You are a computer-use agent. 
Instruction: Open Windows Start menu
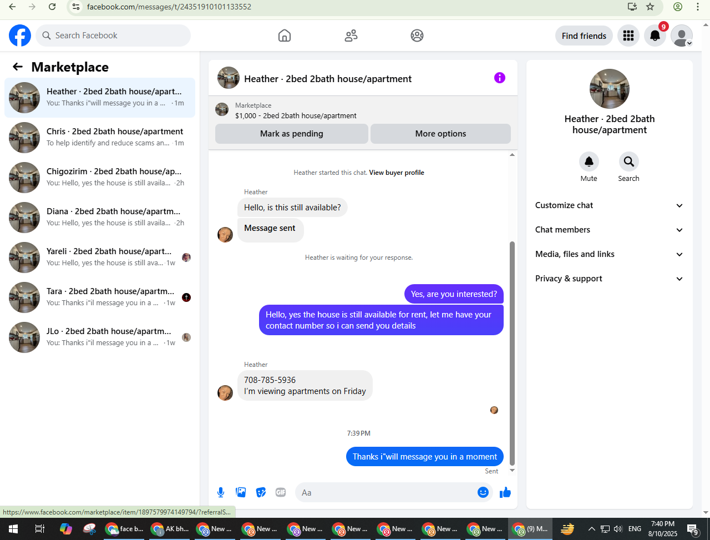(x=13, y=529)
